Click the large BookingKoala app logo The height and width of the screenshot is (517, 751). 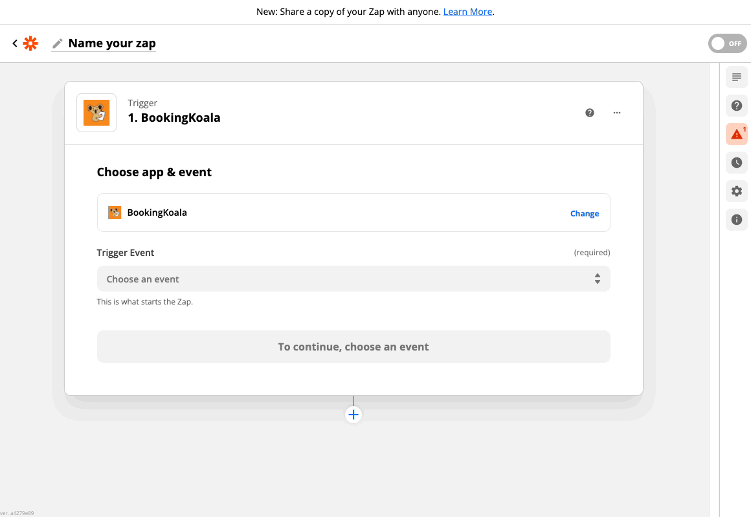point(96,113)
